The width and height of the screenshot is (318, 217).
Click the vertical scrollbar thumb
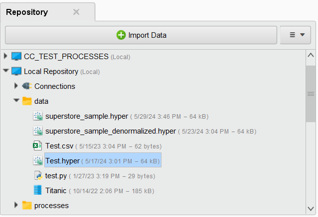311,93
